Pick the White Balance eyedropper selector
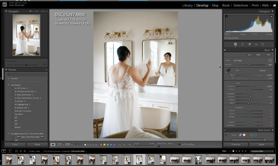The image size is (278, 166). [228, 71]
